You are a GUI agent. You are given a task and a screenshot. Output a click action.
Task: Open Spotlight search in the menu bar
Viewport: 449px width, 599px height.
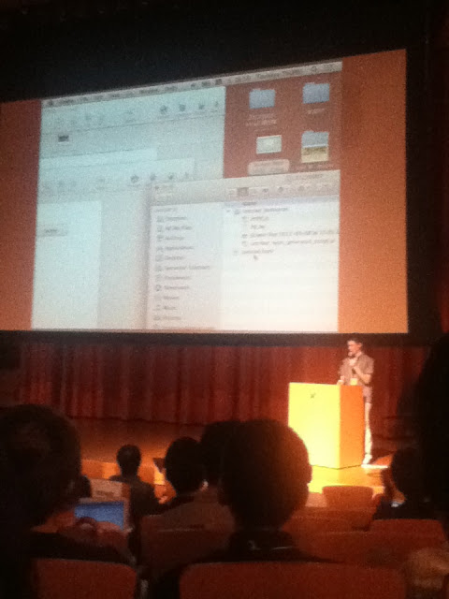coord(314,68)
